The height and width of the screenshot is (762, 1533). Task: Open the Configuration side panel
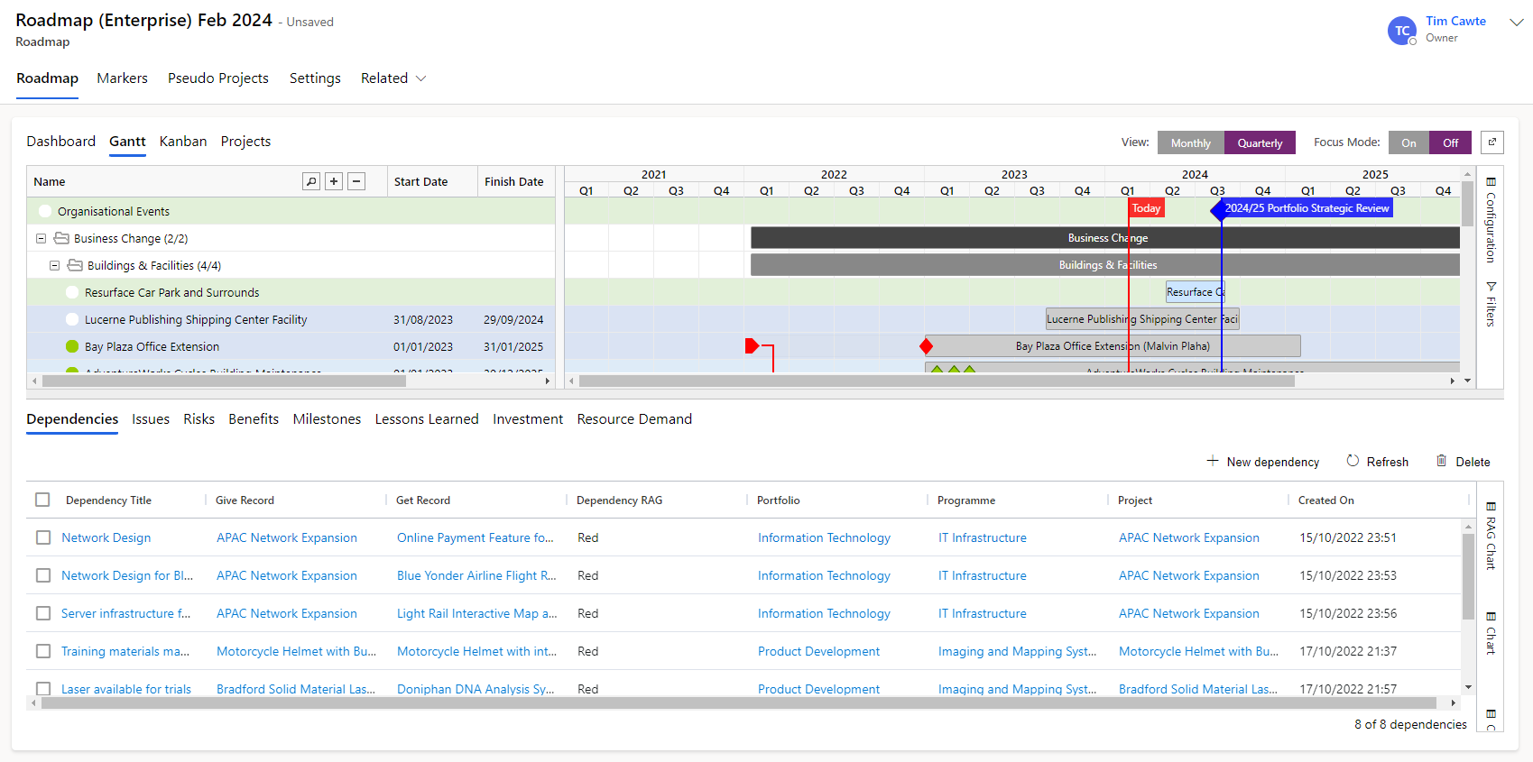(x=1491, y=220)
